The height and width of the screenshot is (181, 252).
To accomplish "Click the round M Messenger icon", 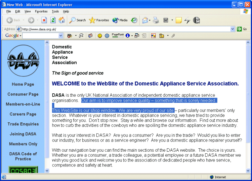I will [196, 20].
